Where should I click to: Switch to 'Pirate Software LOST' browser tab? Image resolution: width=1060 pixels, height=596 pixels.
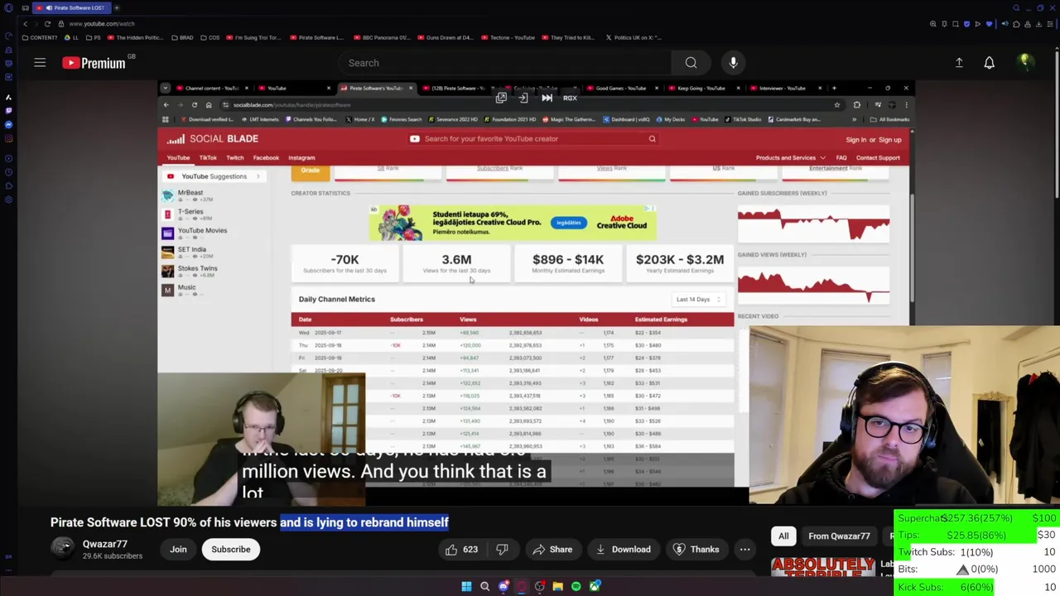73,7
